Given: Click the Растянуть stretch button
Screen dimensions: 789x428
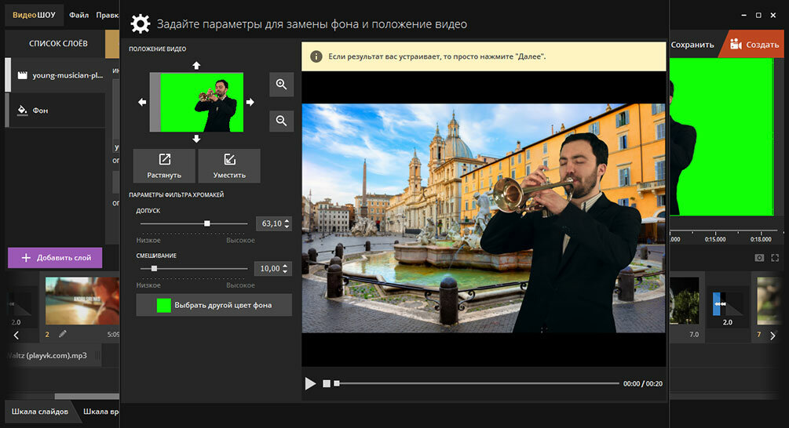Looking at the screenshot, I should coord(164,165).
